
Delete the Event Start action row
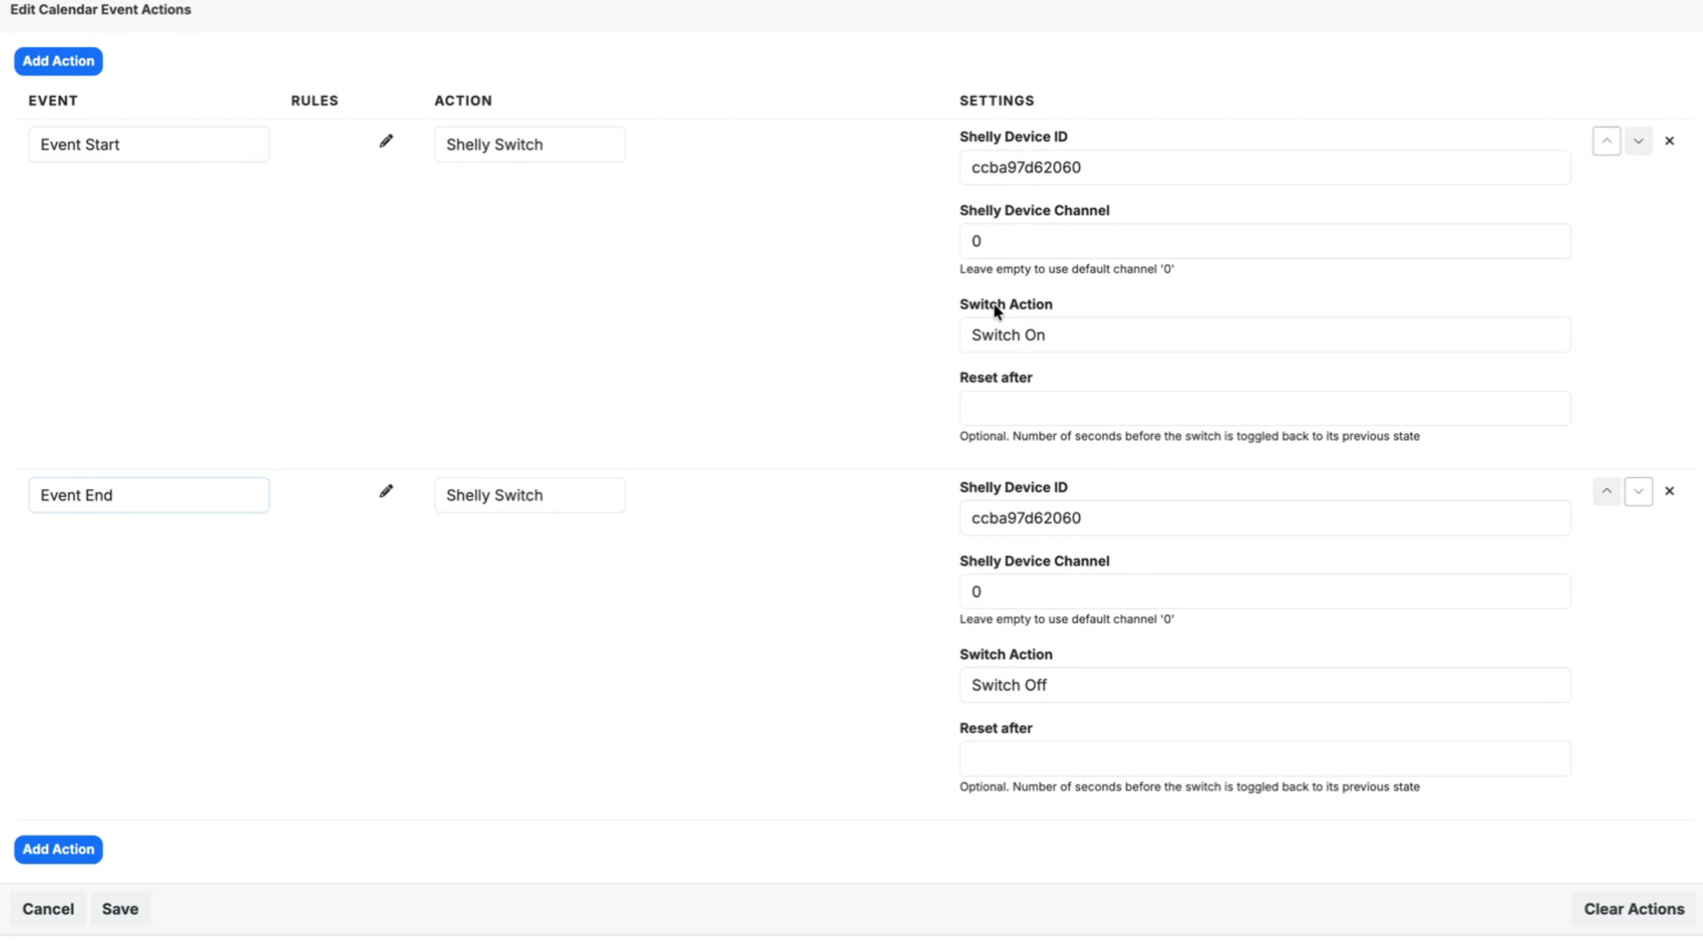point(1669,141)
